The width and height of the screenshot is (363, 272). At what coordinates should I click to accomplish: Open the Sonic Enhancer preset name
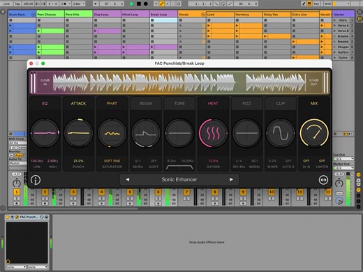tap(179, 179)
